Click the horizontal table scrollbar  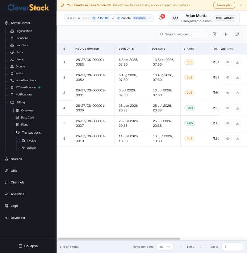(119, 239)
